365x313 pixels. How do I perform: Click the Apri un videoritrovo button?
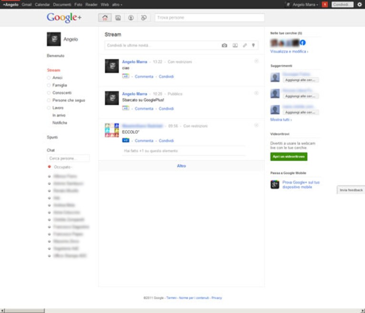pyautogui.click(x=289, y=157)
